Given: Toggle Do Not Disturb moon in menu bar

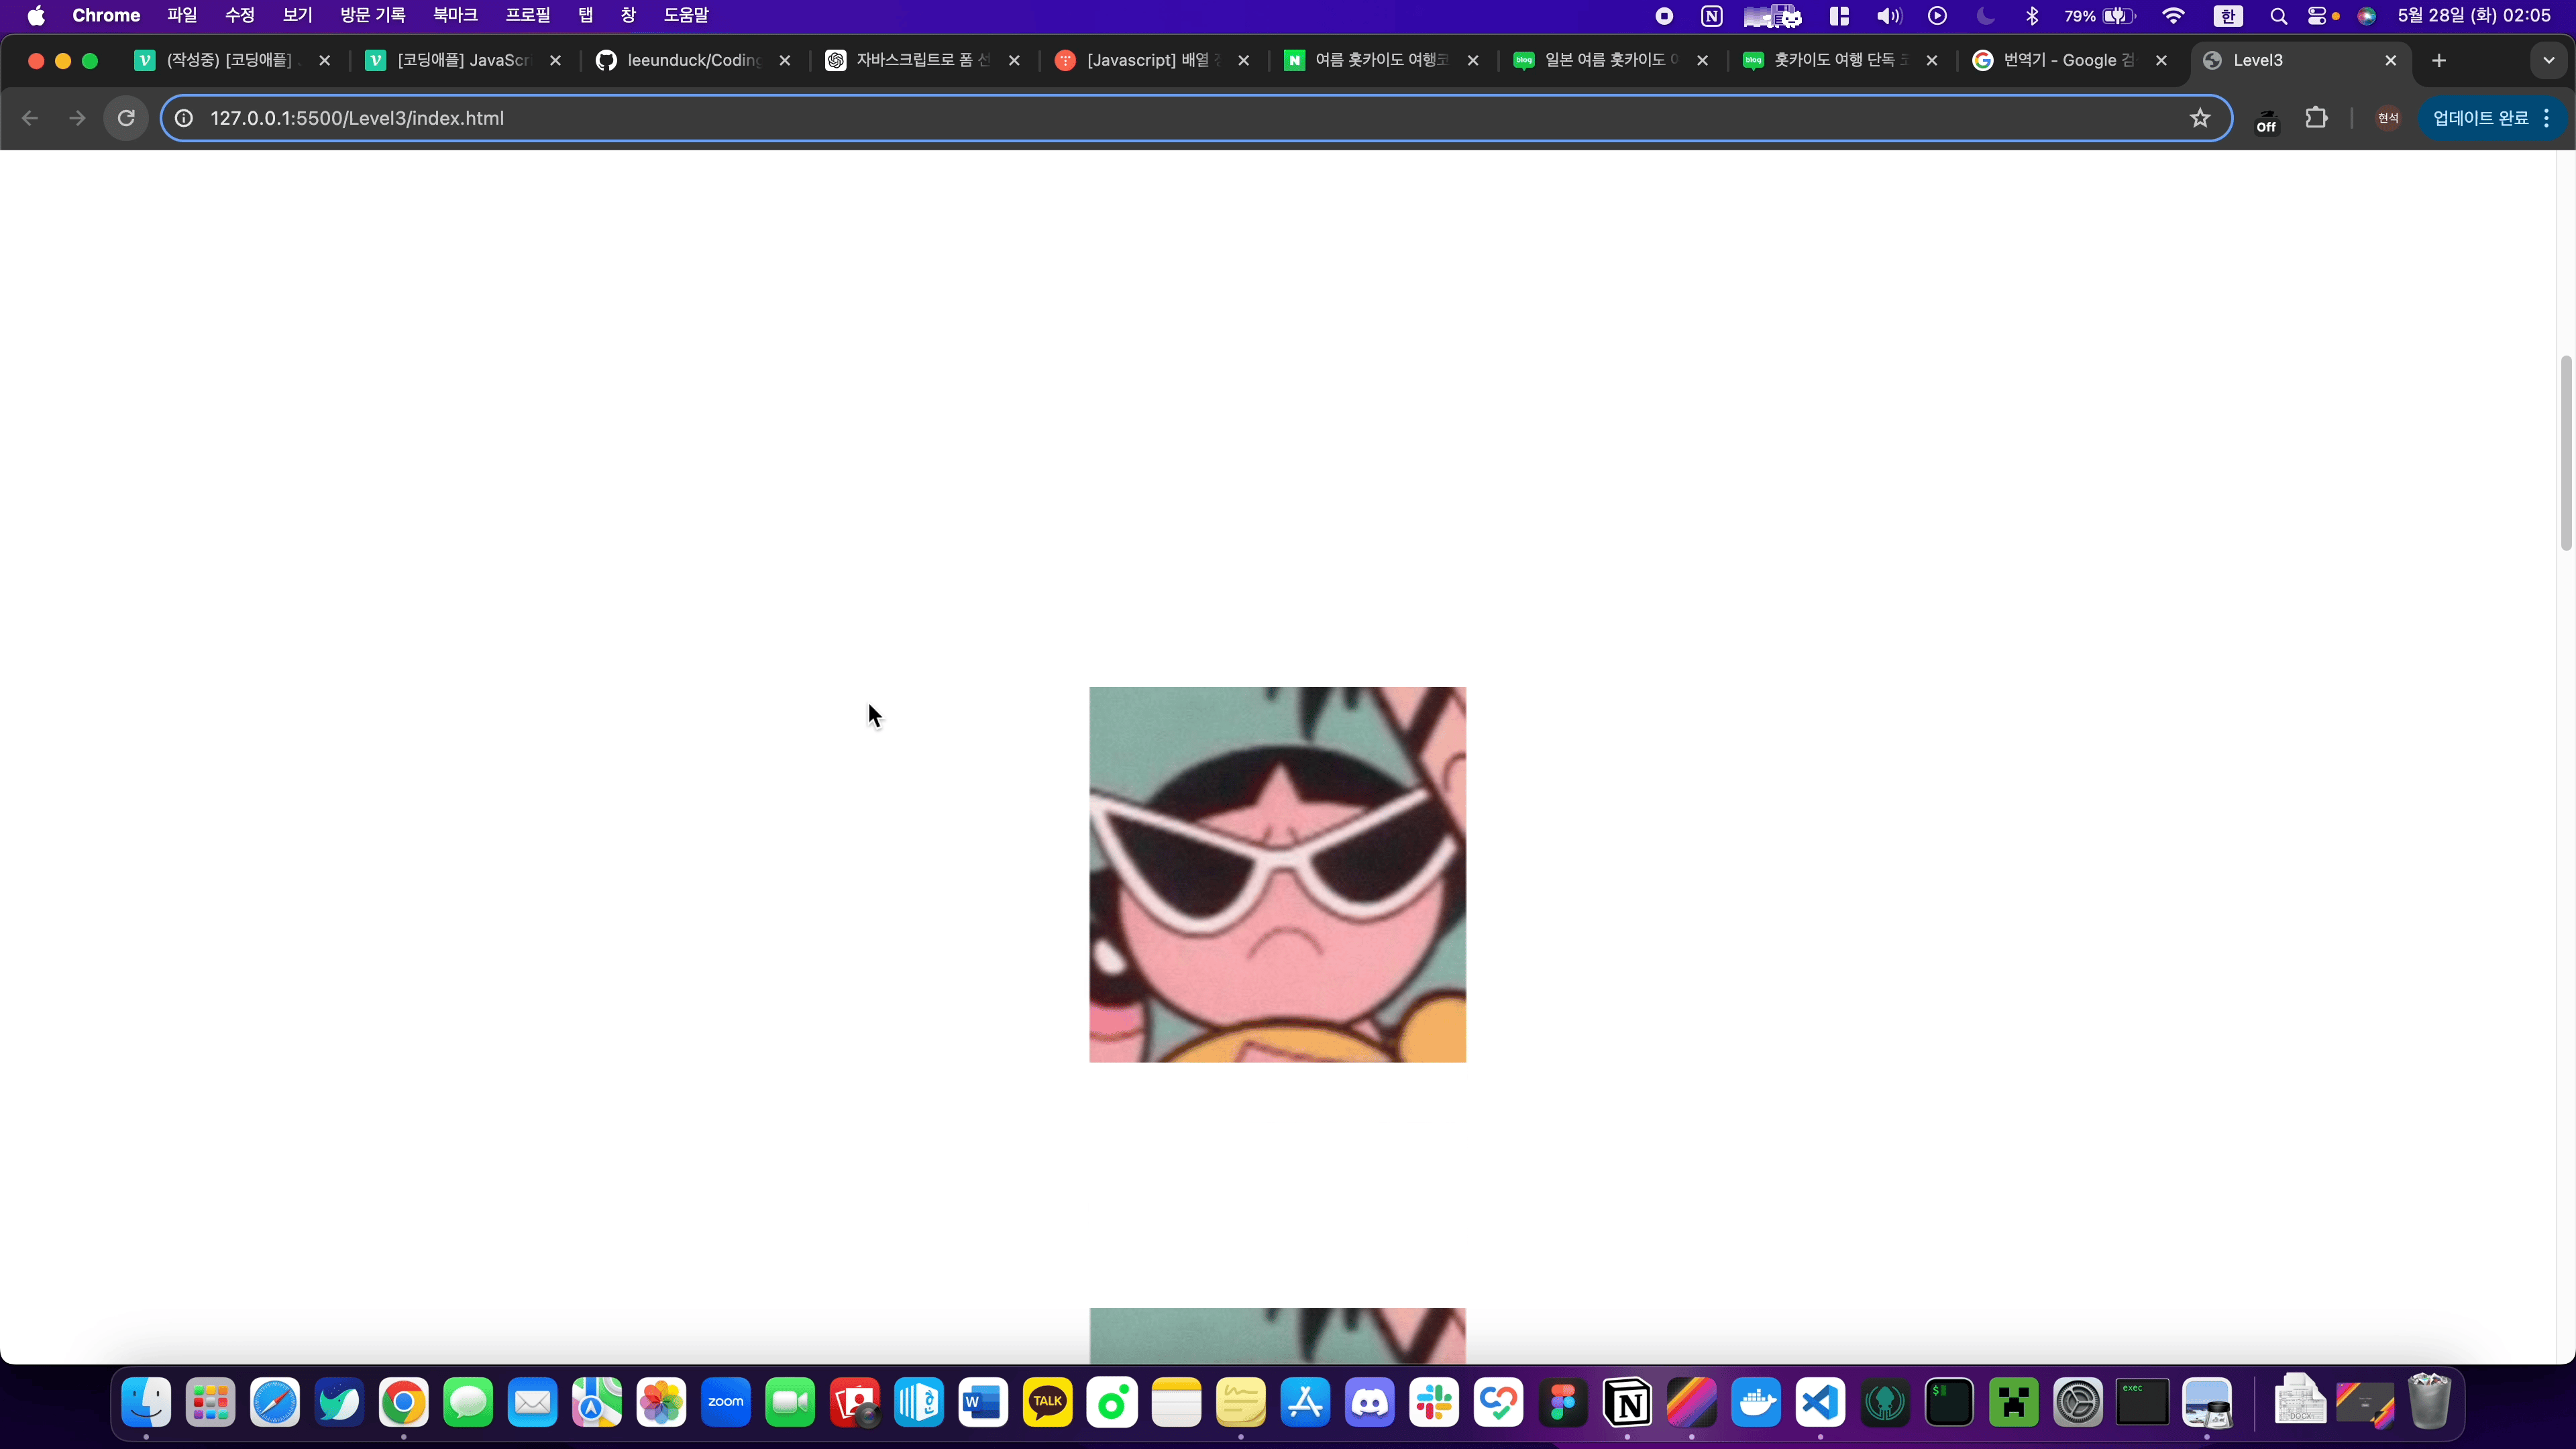Looking at the screenshot, I should [x=1985, y=15].
